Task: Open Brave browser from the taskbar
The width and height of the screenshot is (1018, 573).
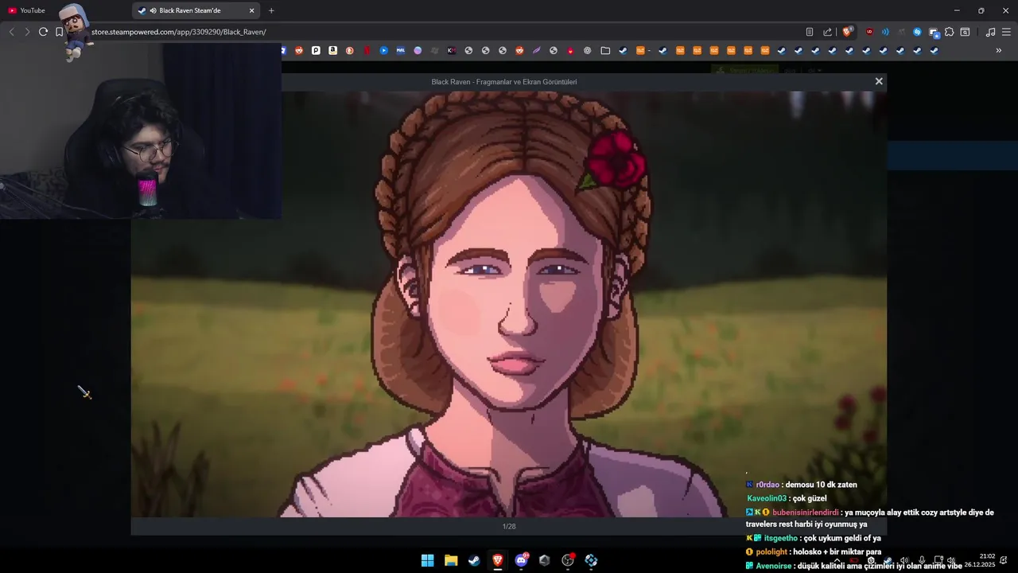Action: coord(497,560)
